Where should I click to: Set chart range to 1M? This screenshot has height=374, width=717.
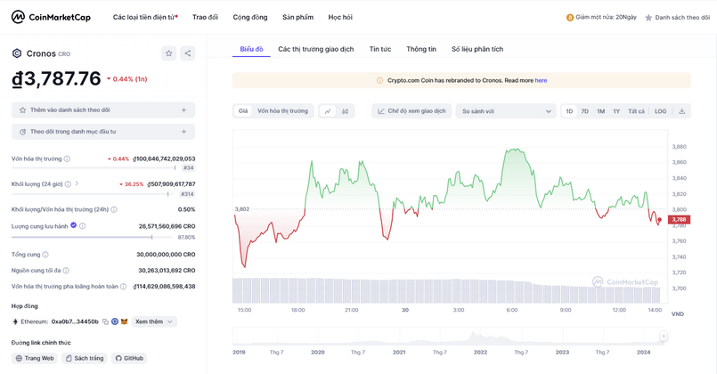coord(601,111)
